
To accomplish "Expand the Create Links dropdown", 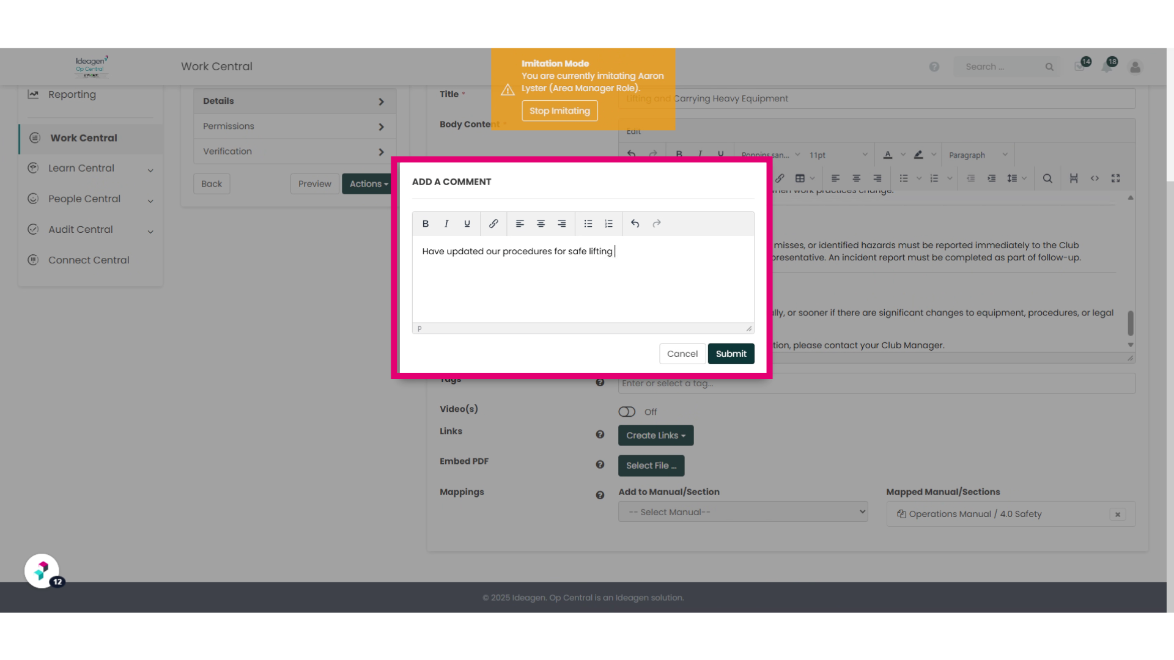I will (x=655, y=436).
